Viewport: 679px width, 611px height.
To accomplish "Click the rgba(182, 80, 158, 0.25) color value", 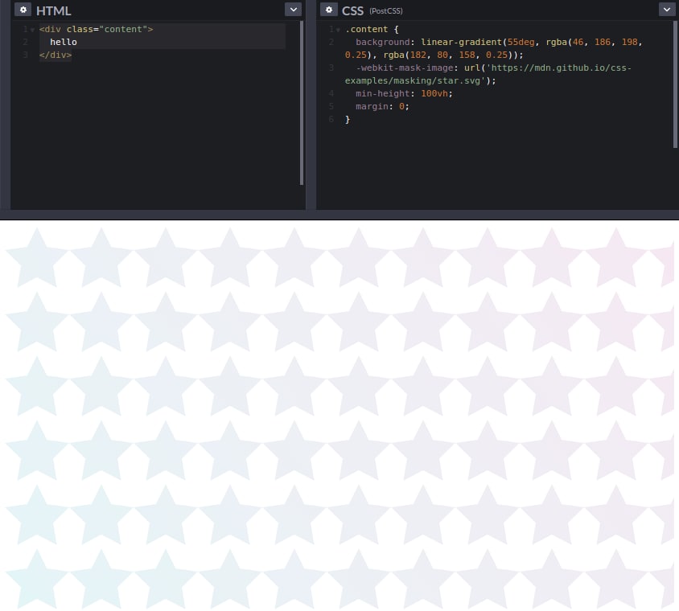I will click(x=451, y=55).
